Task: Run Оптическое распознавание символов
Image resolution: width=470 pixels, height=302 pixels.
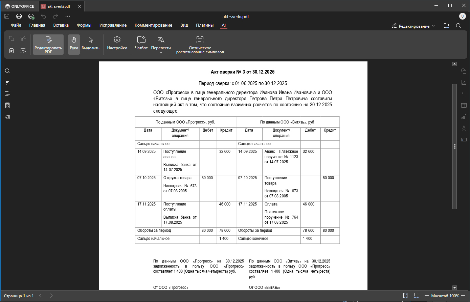Action: pyautogui.click(x=200, y=44)
